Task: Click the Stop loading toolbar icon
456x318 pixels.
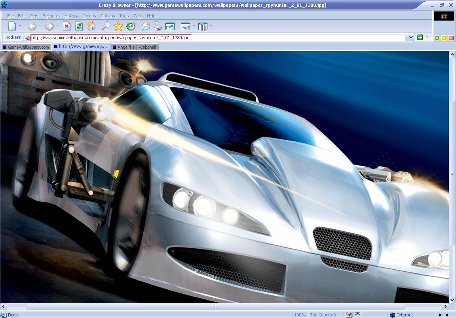Action: pos(66,27)
